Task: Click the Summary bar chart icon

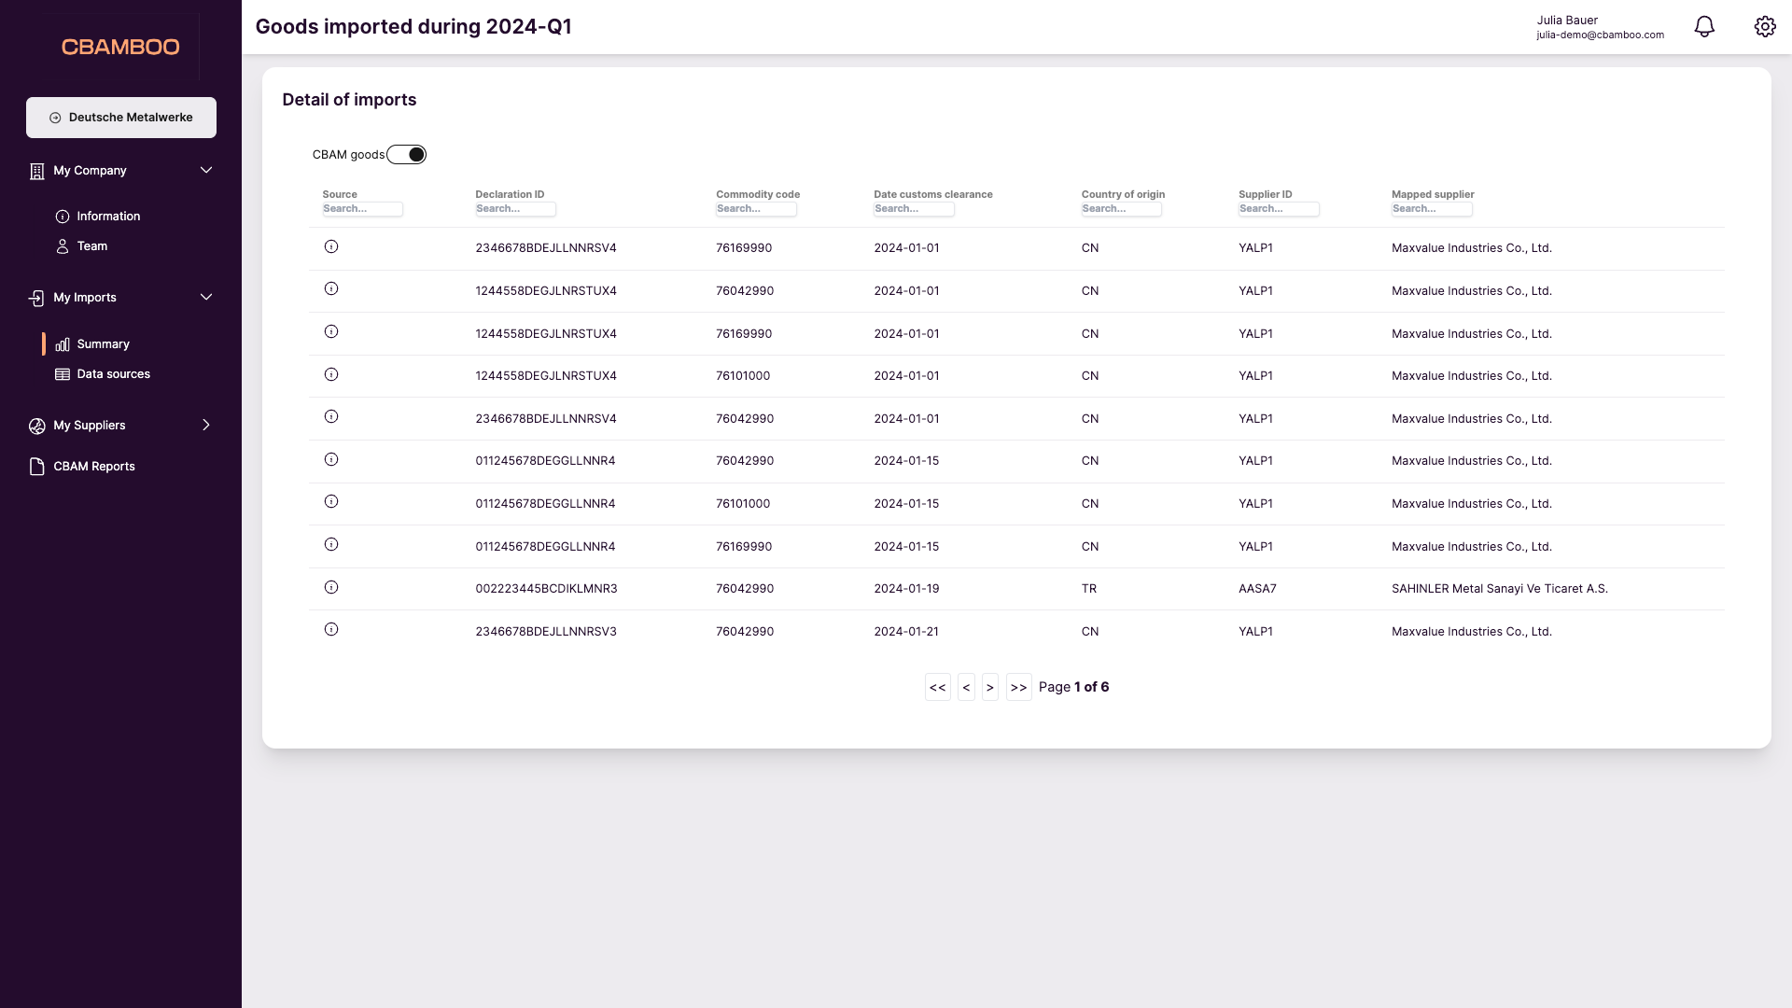Action: [x=63, y=344]
